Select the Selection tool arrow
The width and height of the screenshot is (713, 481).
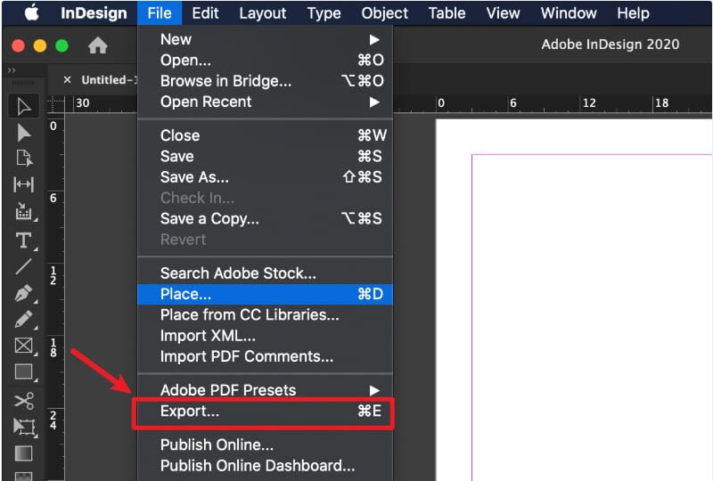point(24,106)
